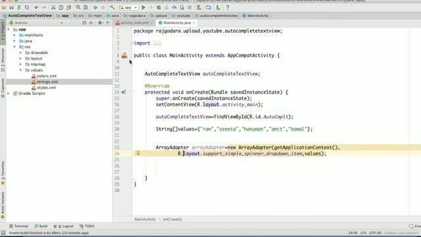Click the override gutter icon on line 14
Viewport: 421px width, 237px height.
coord(124,92)
